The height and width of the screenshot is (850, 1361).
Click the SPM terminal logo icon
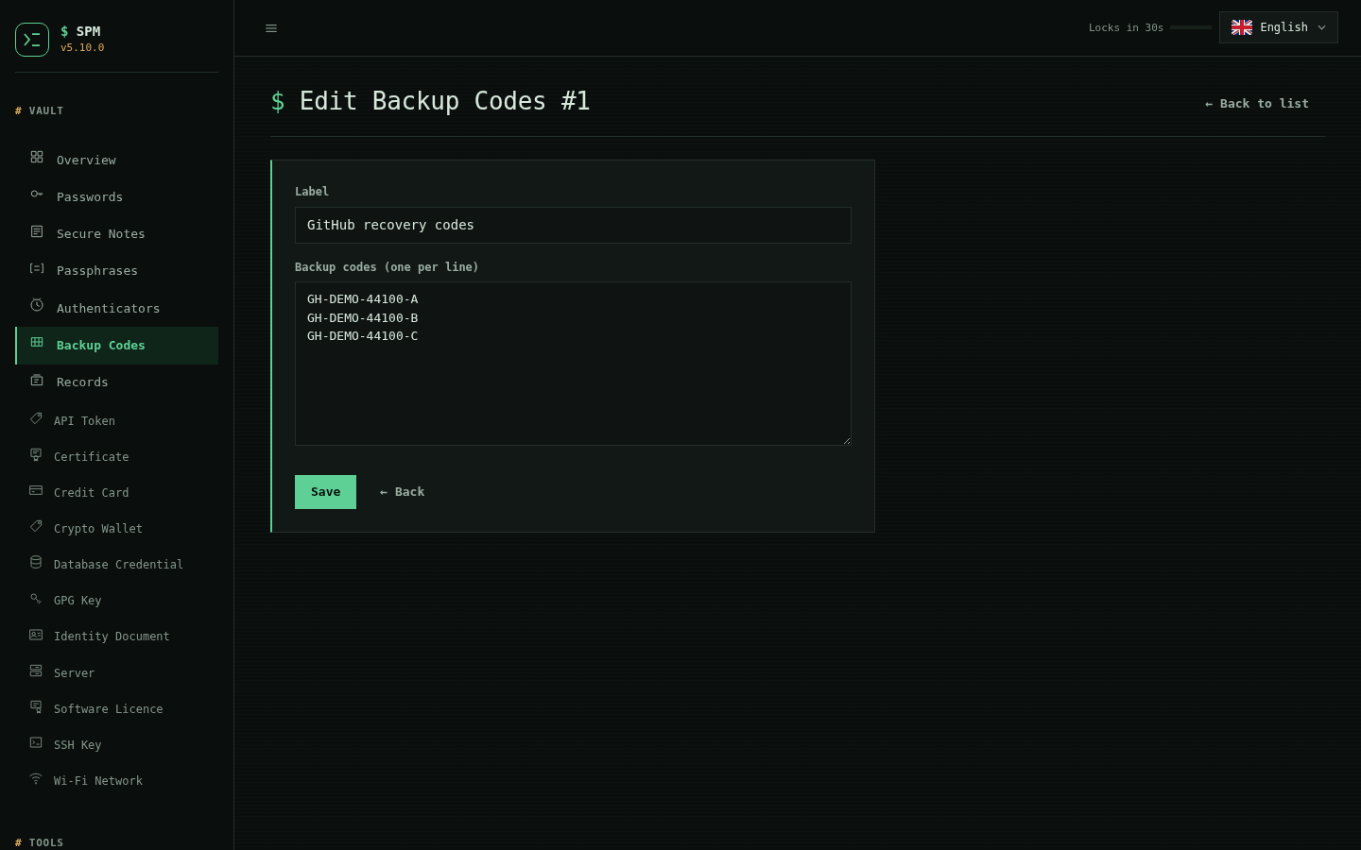[32, 40]
